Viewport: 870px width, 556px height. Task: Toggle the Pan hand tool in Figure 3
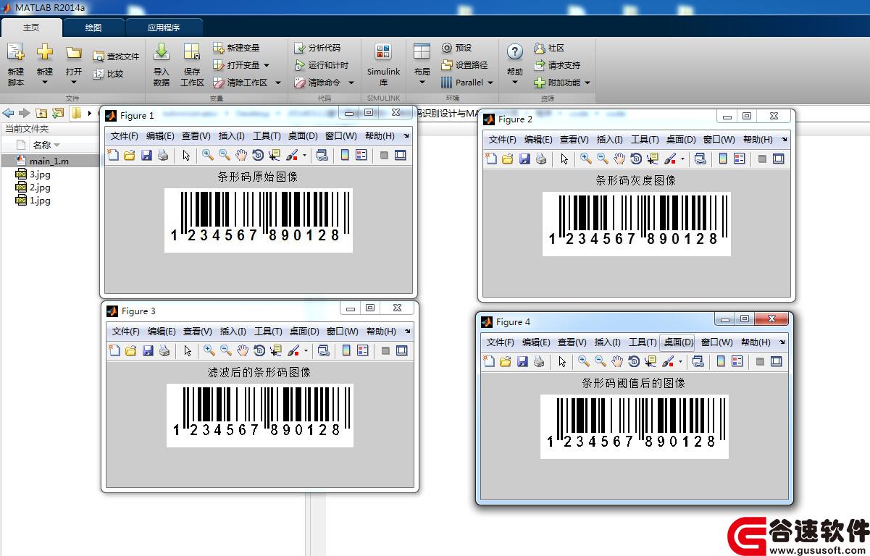243,350
